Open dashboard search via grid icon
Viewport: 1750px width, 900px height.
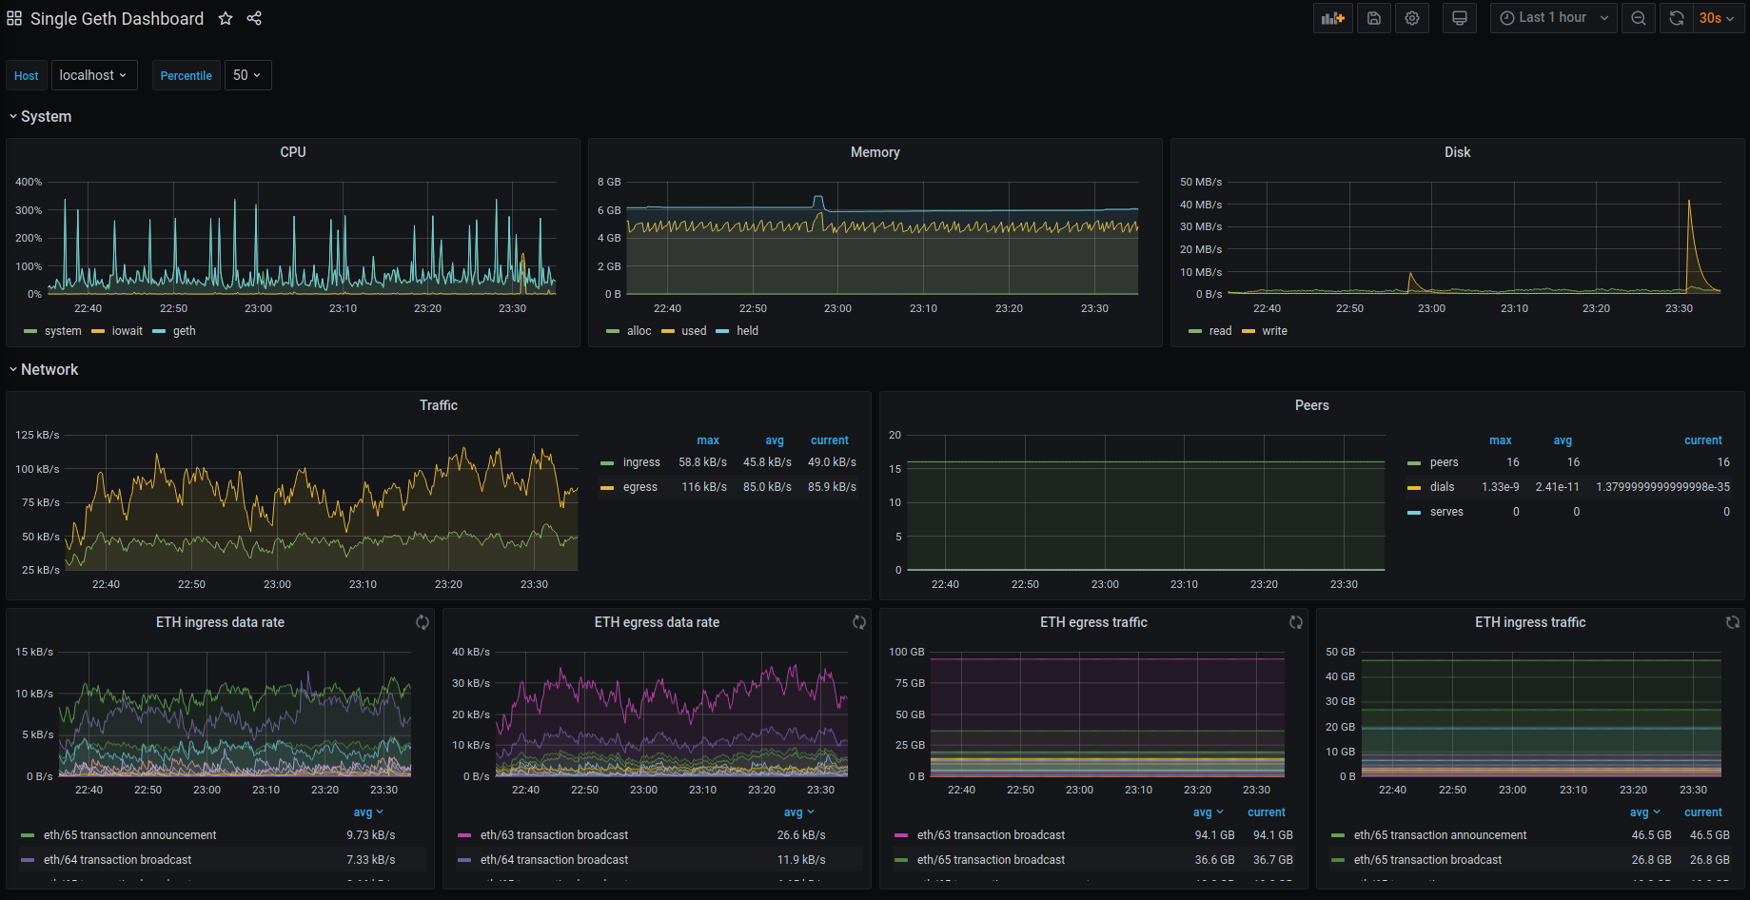tap(14, 19)
